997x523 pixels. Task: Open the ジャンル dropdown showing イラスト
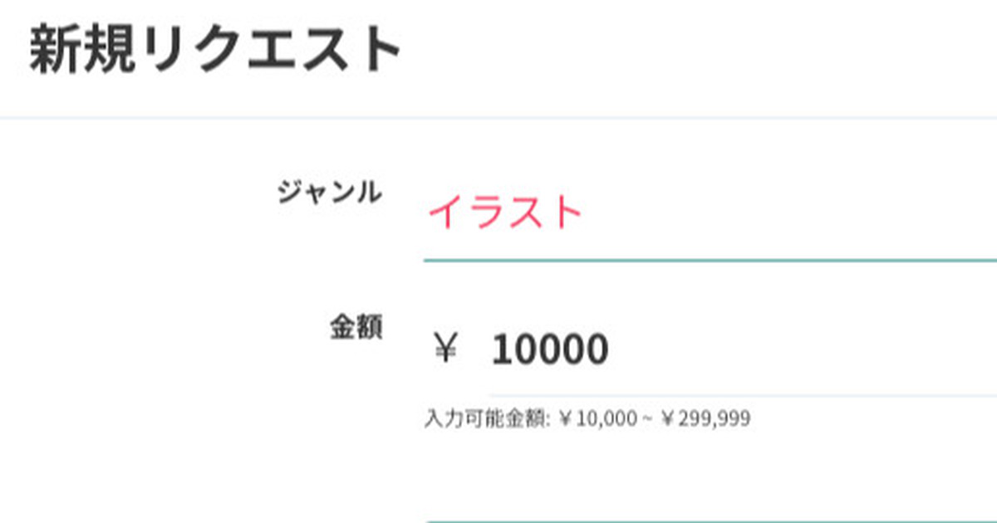(706, 214)
